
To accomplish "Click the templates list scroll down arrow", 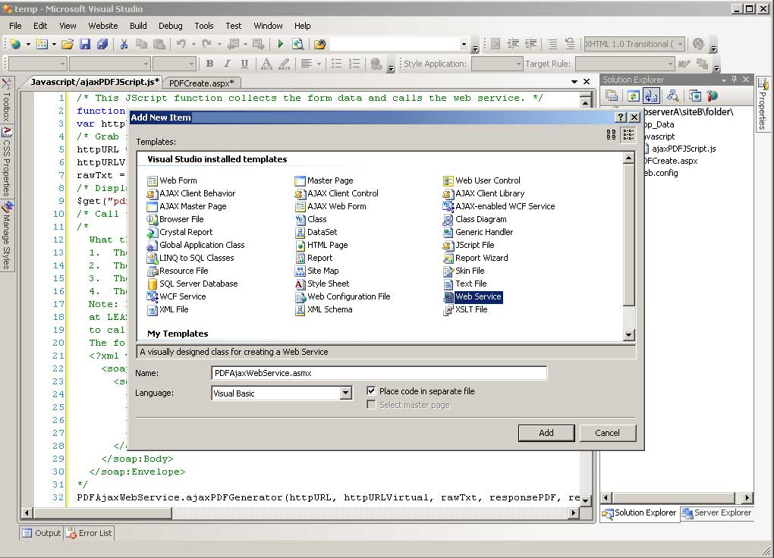I will 628,335.
